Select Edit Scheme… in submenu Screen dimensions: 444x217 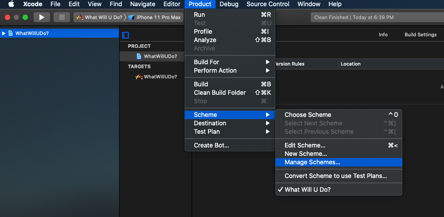[x=339, y=145]
